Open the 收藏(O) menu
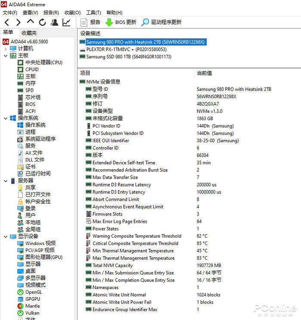This screenshot has width=301, height=320. tap(72, 12)
